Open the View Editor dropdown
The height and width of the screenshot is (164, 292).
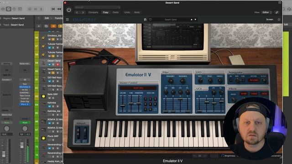click(x=267, y=12)
